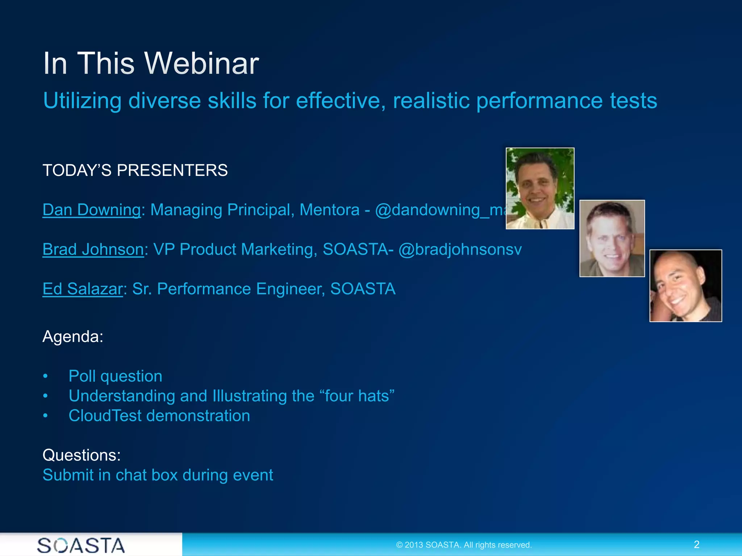
Task: Click the middle presenter headshot photo
Action: pyautogui.click(x=612, y=238)
